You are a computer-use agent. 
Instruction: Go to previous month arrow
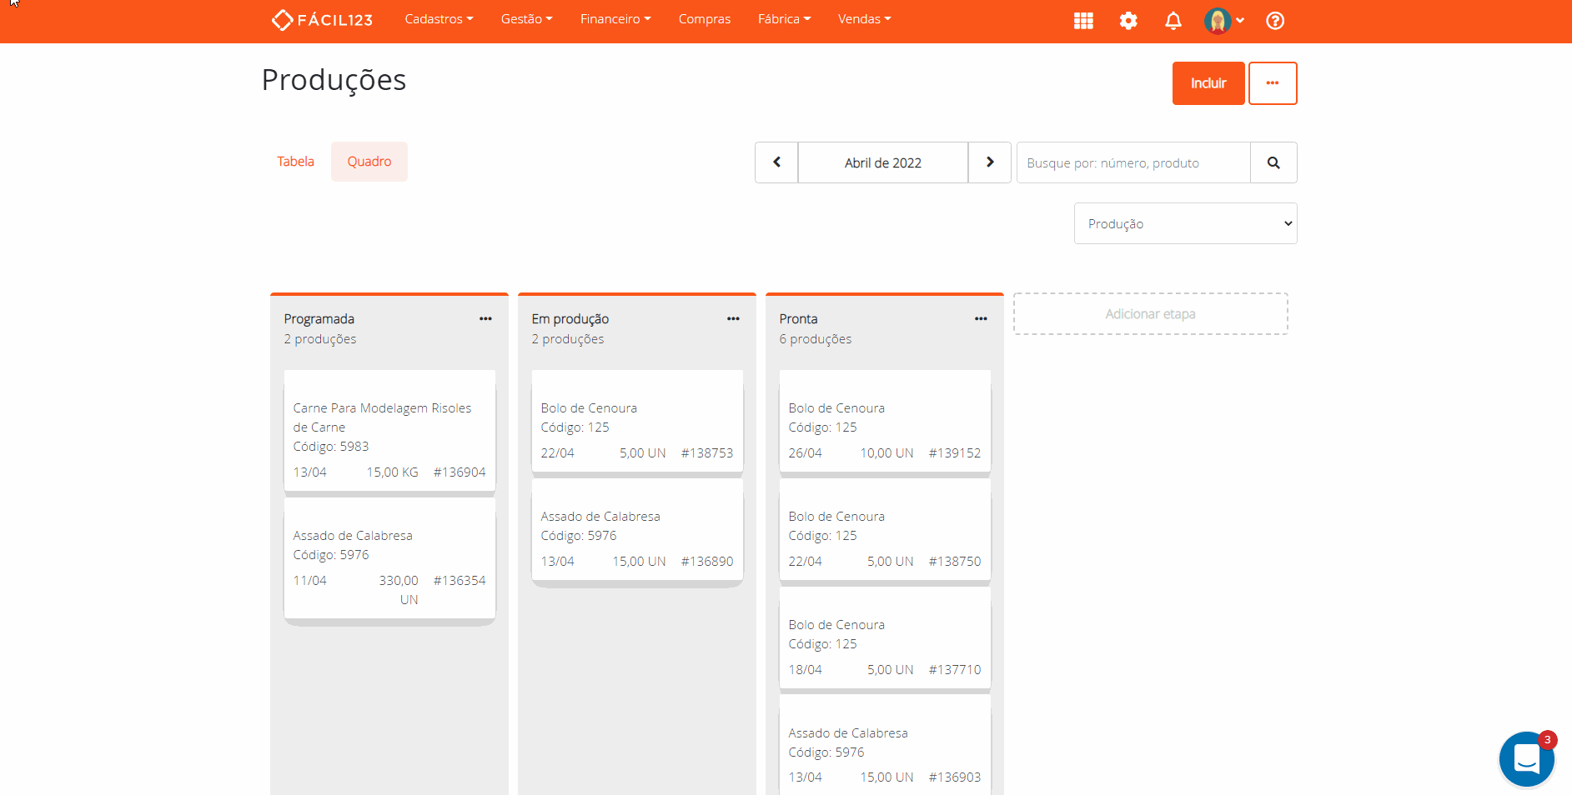click(x=776, y=162)
